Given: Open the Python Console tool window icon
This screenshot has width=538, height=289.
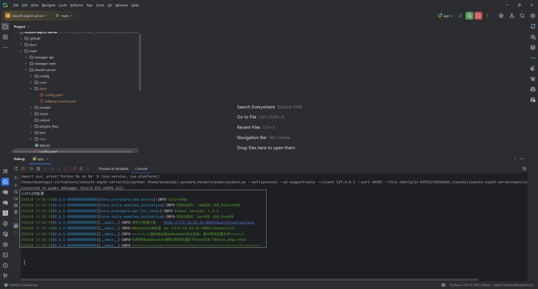Looking at the screenshot, I should coord(5,223).
